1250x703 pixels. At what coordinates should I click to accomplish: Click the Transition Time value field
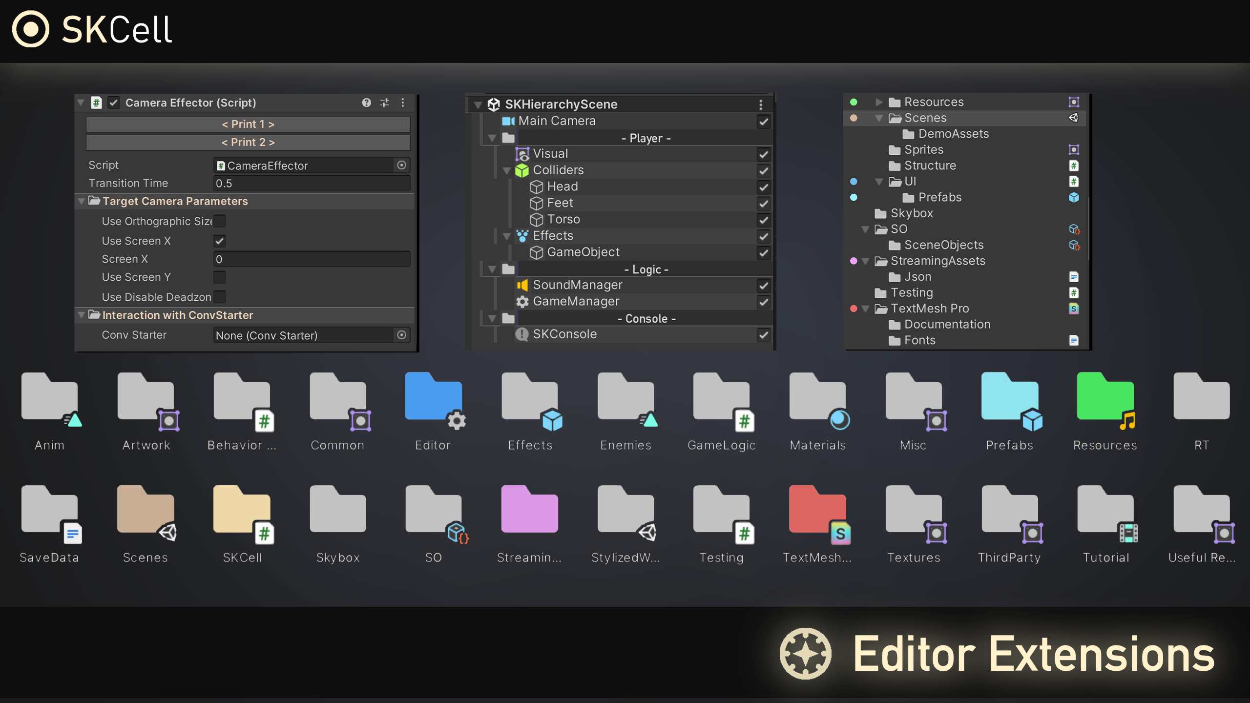312,183
